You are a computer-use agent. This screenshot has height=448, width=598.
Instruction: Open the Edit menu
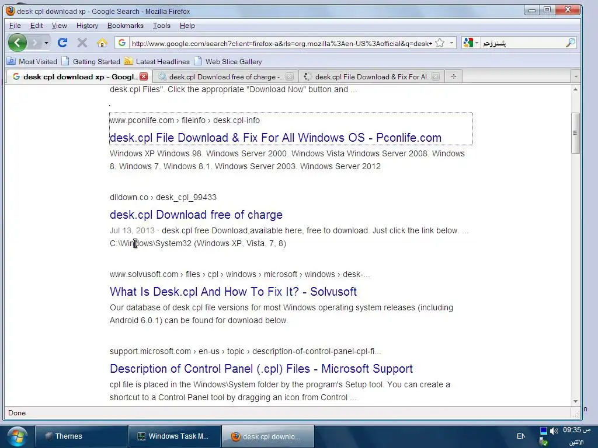tap(37, 26)
